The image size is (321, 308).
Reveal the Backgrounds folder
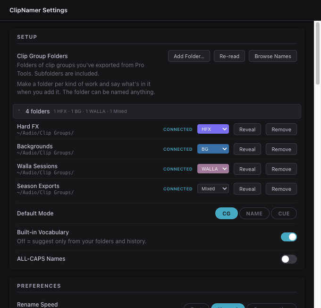pos(247,149)
